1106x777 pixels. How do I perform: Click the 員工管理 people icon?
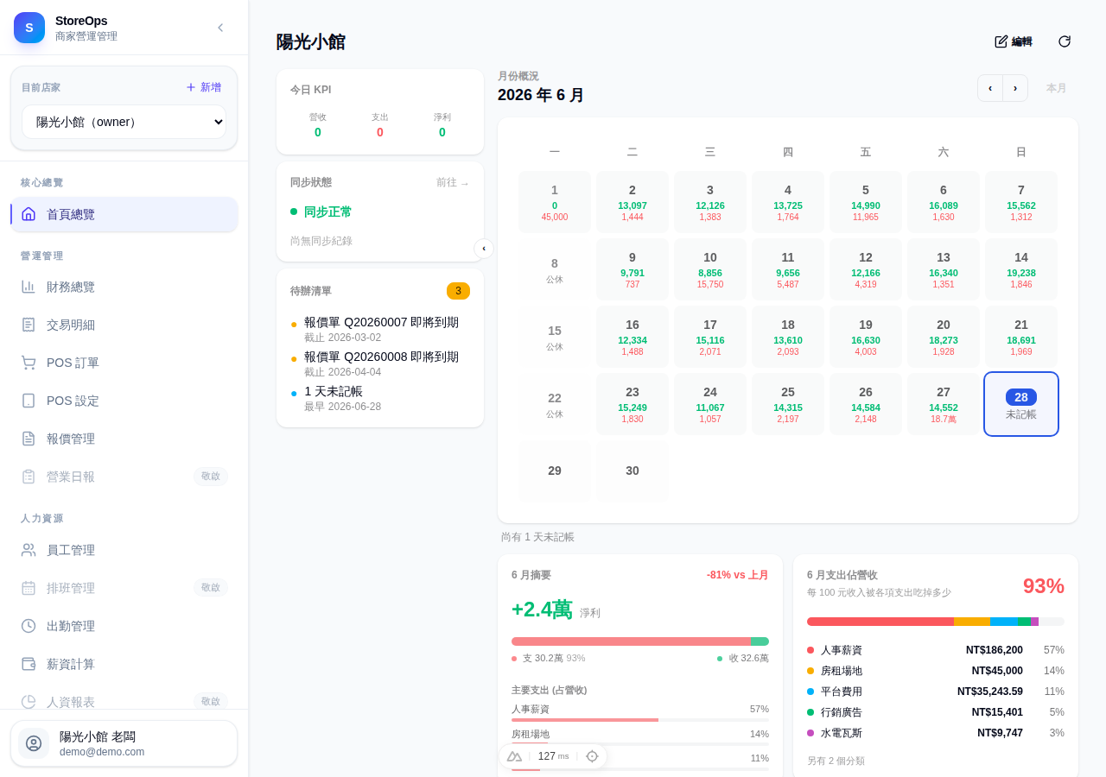tap(29, 550)
